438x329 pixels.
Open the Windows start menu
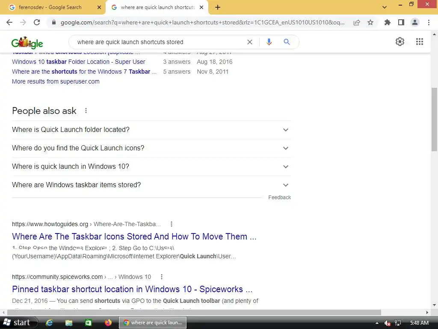pos(18,323)
